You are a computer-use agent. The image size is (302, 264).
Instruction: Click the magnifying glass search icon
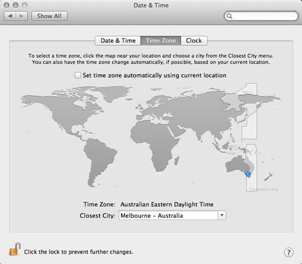(x=229, y=16)
